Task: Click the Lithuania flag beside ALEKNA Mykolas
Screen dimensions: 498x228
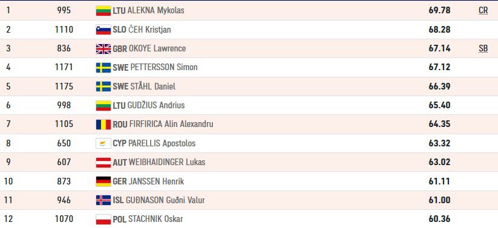Action: 103,10
